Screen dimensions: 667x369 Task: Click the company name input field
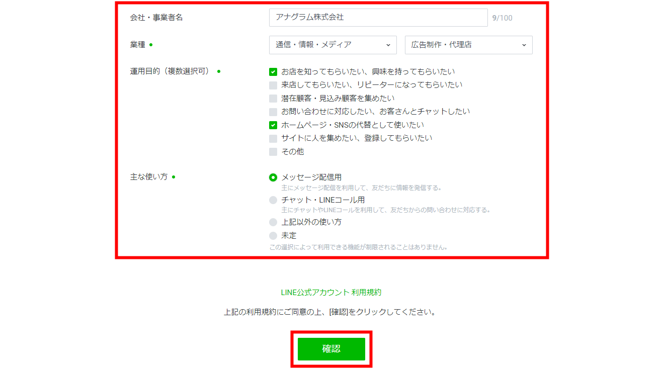click(378, 17)
